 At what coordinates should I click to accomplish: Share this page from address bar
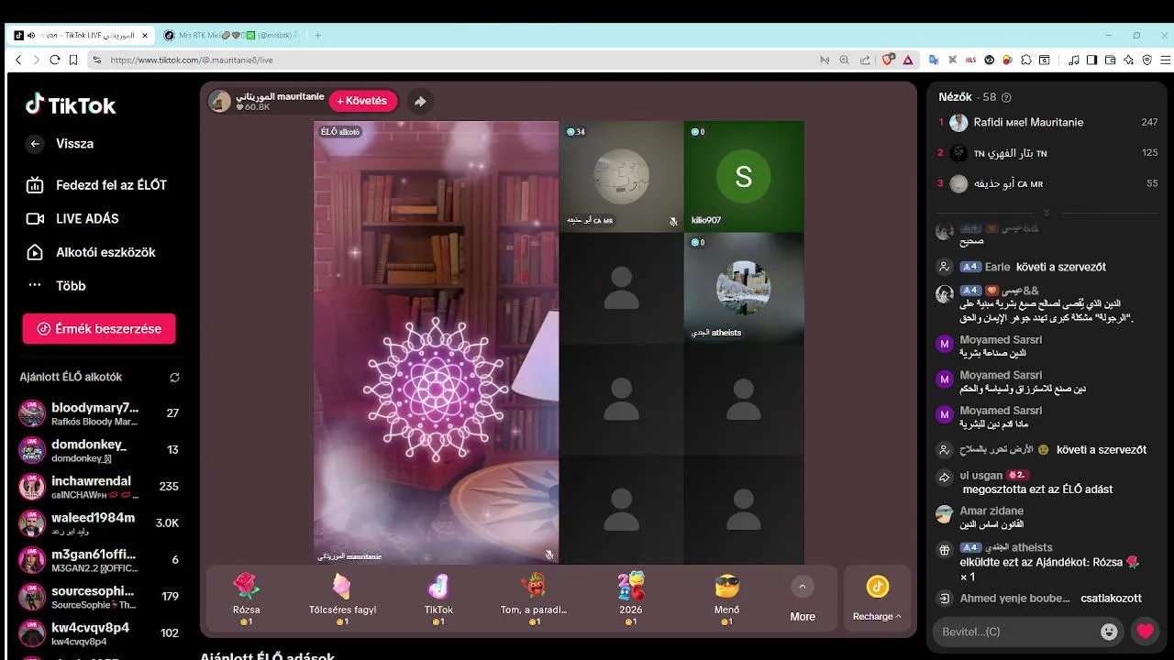pos(865,60)
